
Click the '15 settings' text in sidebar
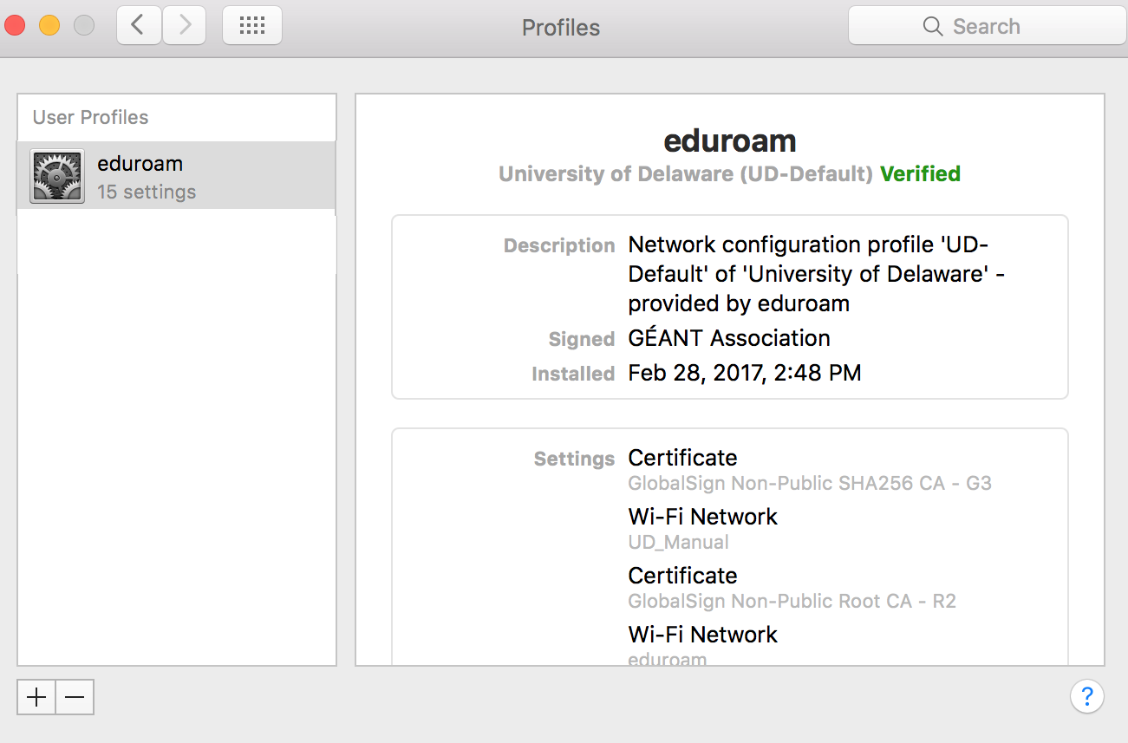[147, 192]
